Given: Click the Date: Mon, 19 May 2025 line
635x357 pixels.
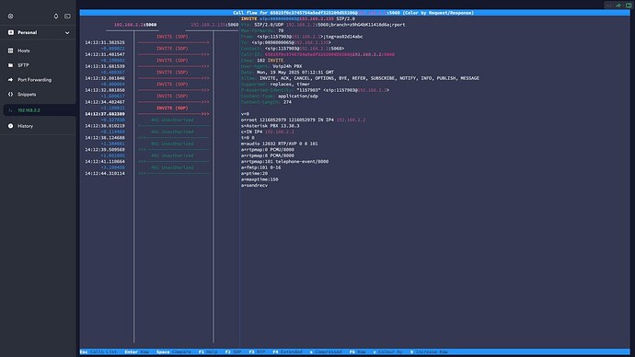Looking at the screenshot, I should pyautogui.click(x=287, y=72).
